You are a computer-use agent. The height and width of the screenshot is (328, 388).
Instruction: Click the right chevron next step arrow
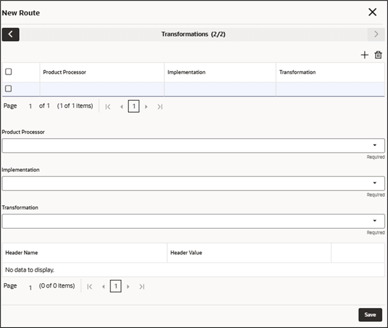click(x=376, y=35)
